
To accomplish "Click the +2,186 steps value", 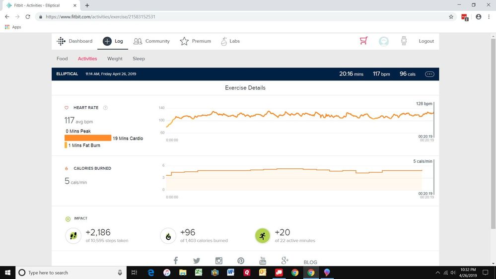I will point(98,232).
